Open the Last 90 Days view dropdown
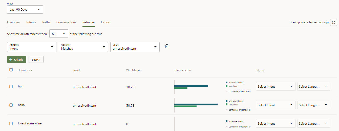The image size is (339, 131). (25, 10)
